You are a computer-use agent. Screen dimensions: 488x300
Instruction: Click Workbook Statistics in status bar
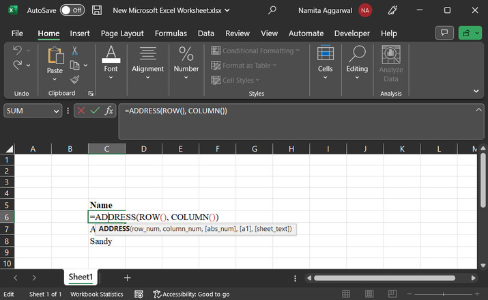tap(98, 294)
